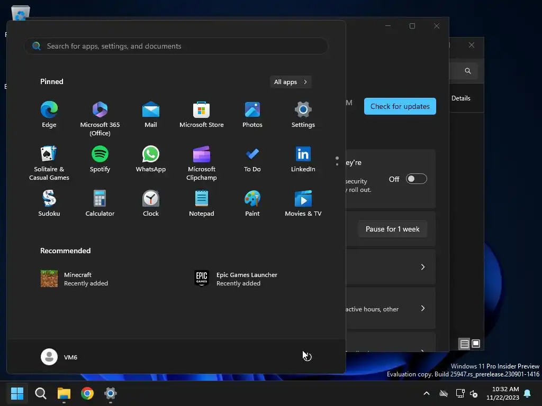
Task: Open File Explorer from the taskbar
Action: tap(64, 393)
